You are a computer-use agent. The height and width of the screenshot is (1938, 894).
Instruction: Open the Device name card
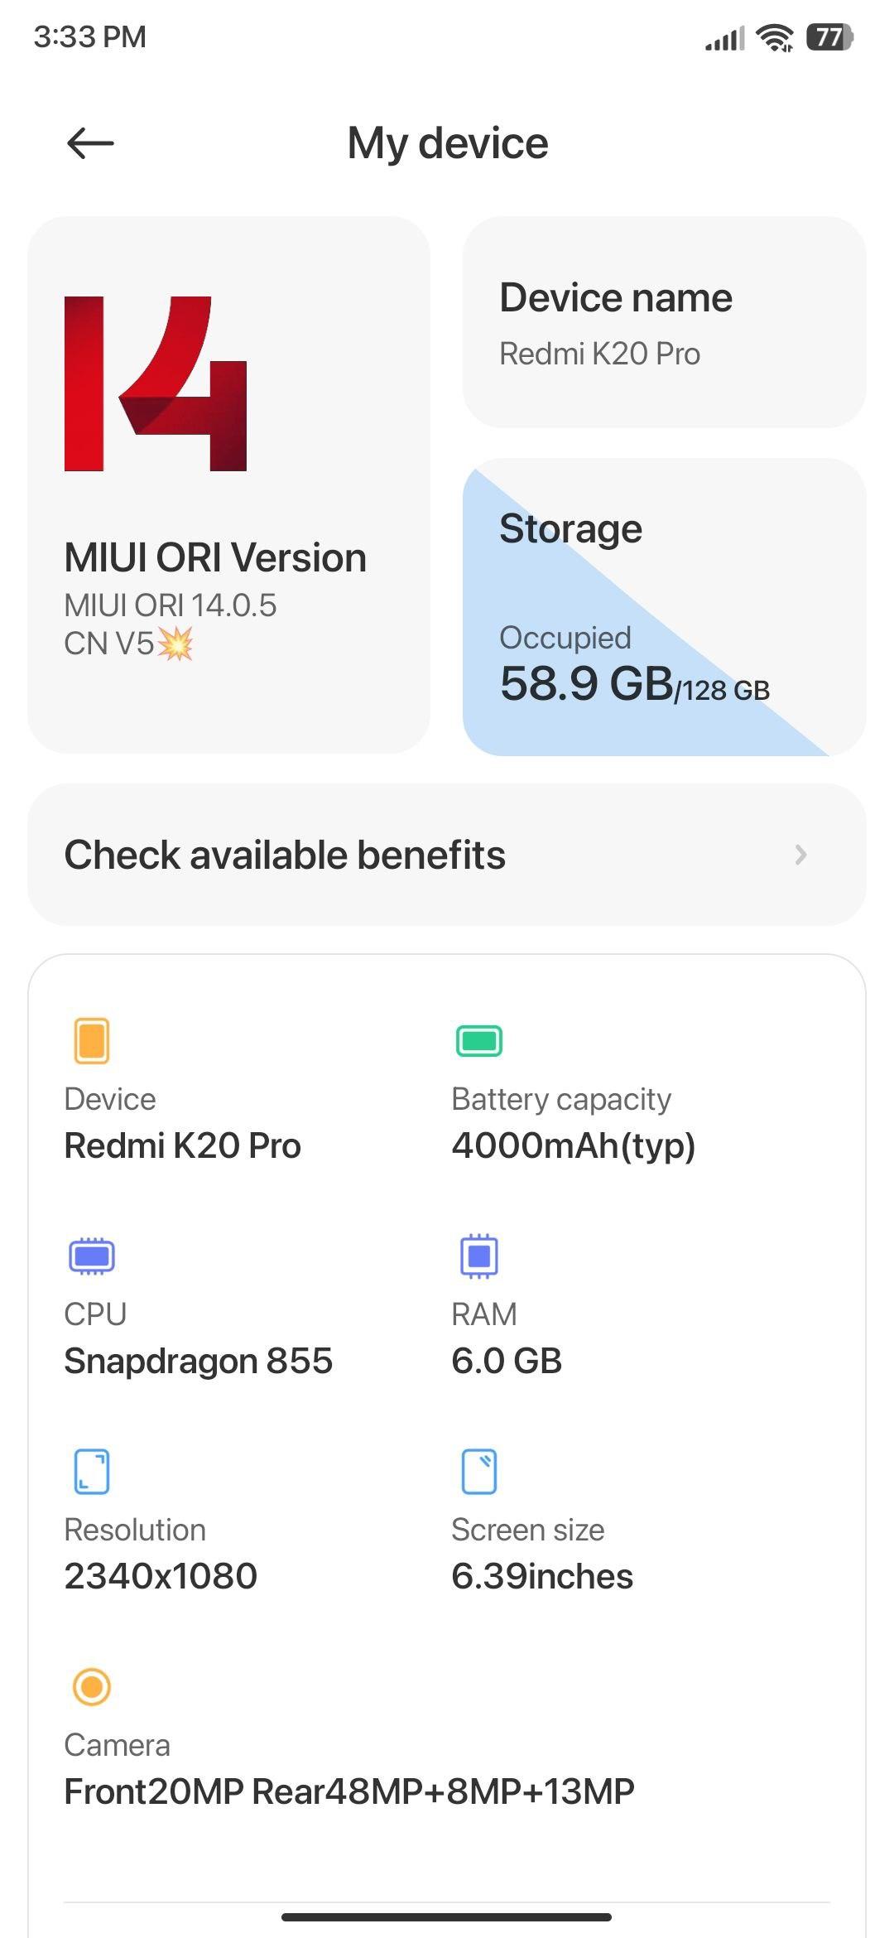pos(664,322)
